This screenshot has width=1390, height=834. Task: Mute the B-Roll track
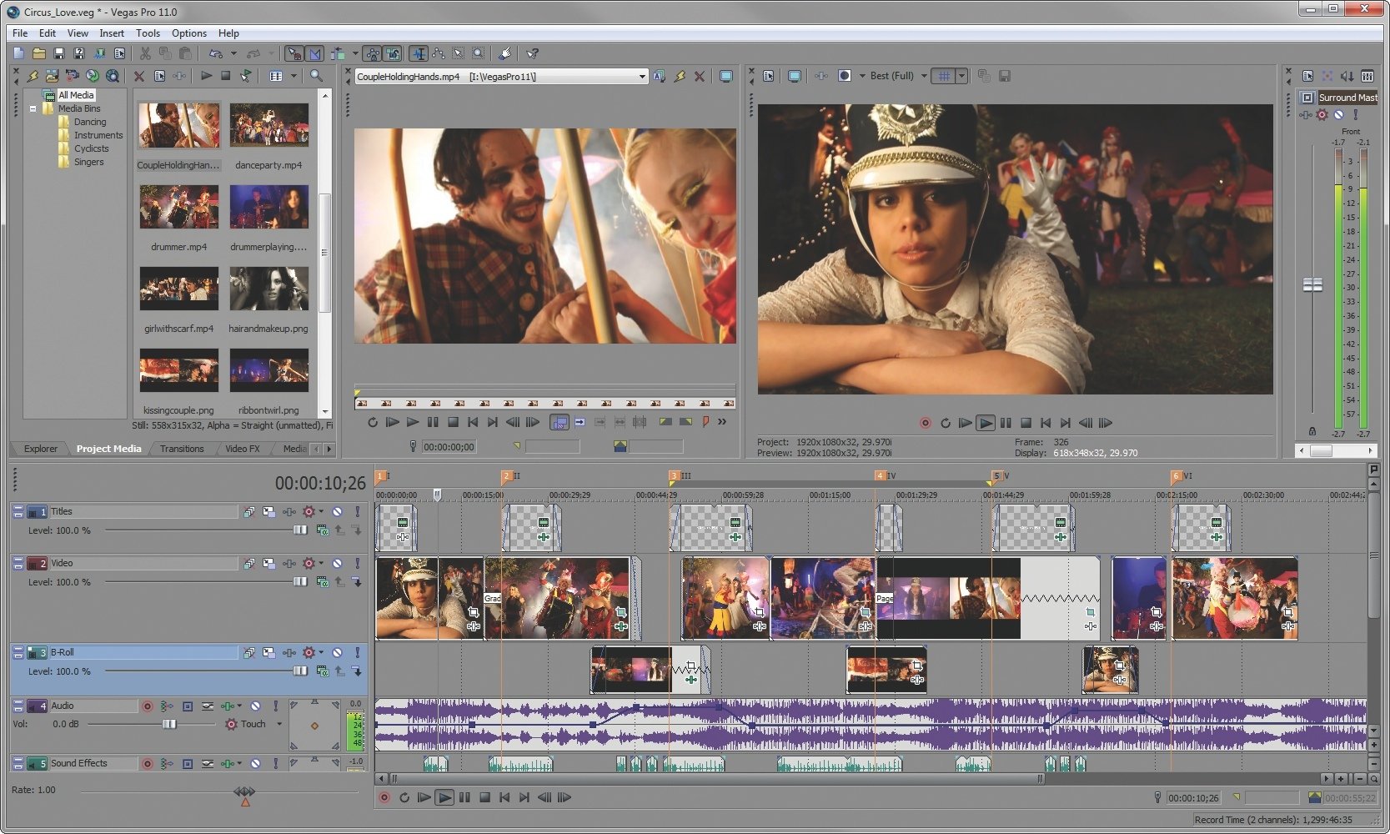[x=337, y=652]
